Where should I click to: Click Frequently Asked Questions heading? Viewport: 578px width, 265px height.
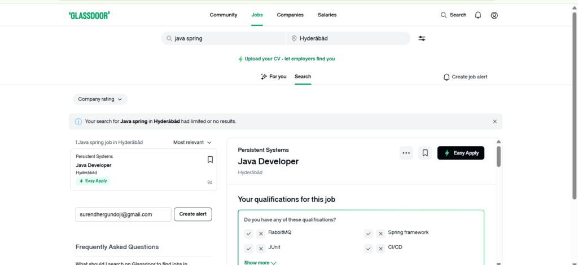[117, 247]
